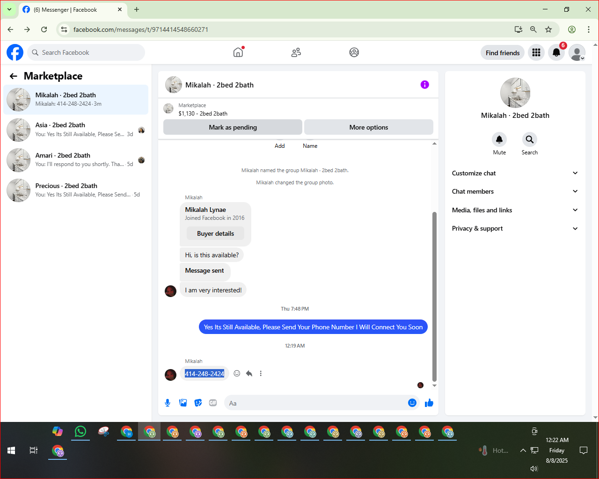Search within the conversation
Screen dimensions: 599x479
(x=529, y=139)
